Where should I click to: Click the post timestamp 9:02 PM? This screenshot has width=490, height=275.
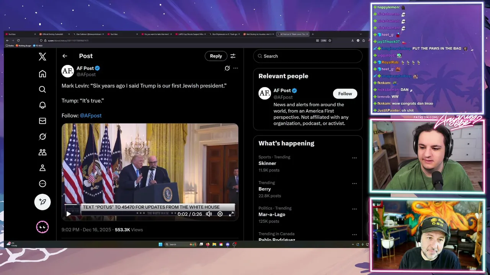[x=86, y=230]
